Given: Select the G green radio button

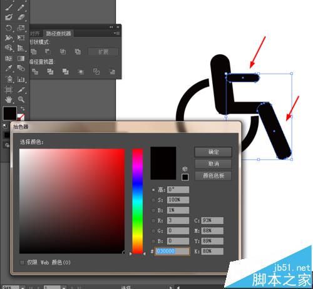Looking at the screenshot, I should [x=153, y=231].
